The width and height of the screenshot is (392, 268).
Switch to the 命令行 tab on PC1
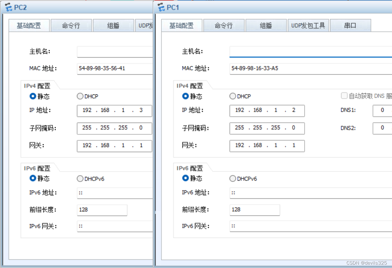coord(224,25)
